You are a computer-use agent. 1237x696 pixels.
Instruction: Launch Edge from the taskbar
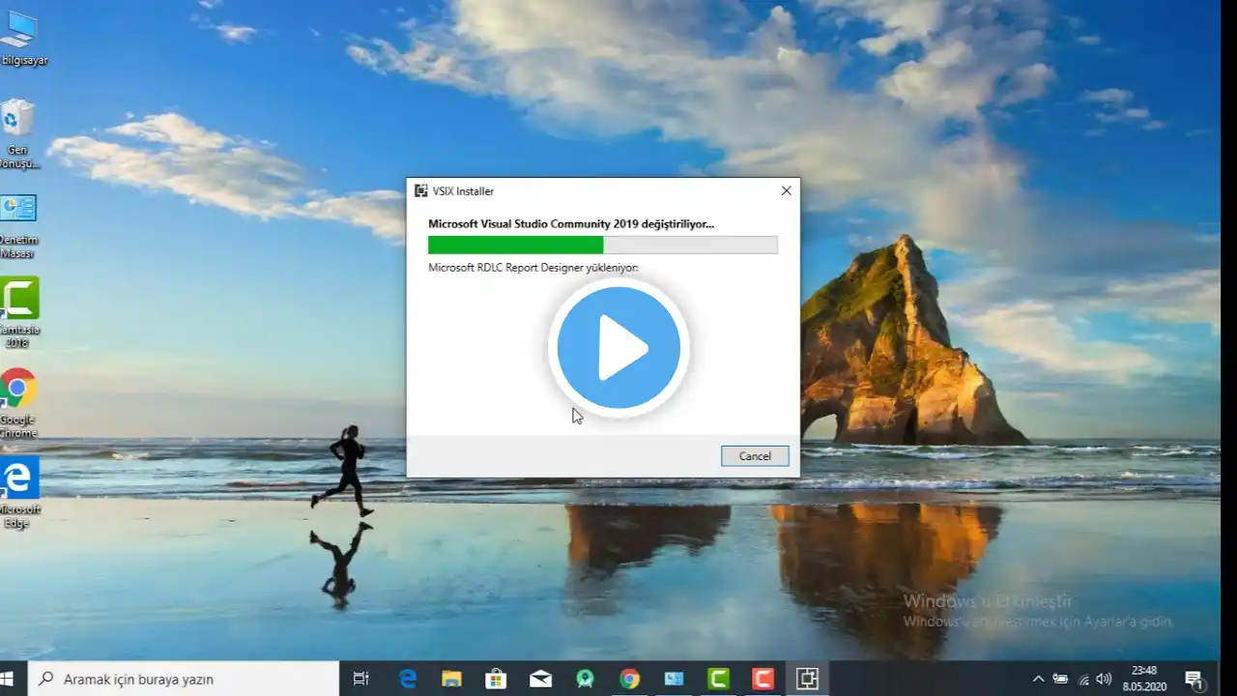tap(408, 679)
